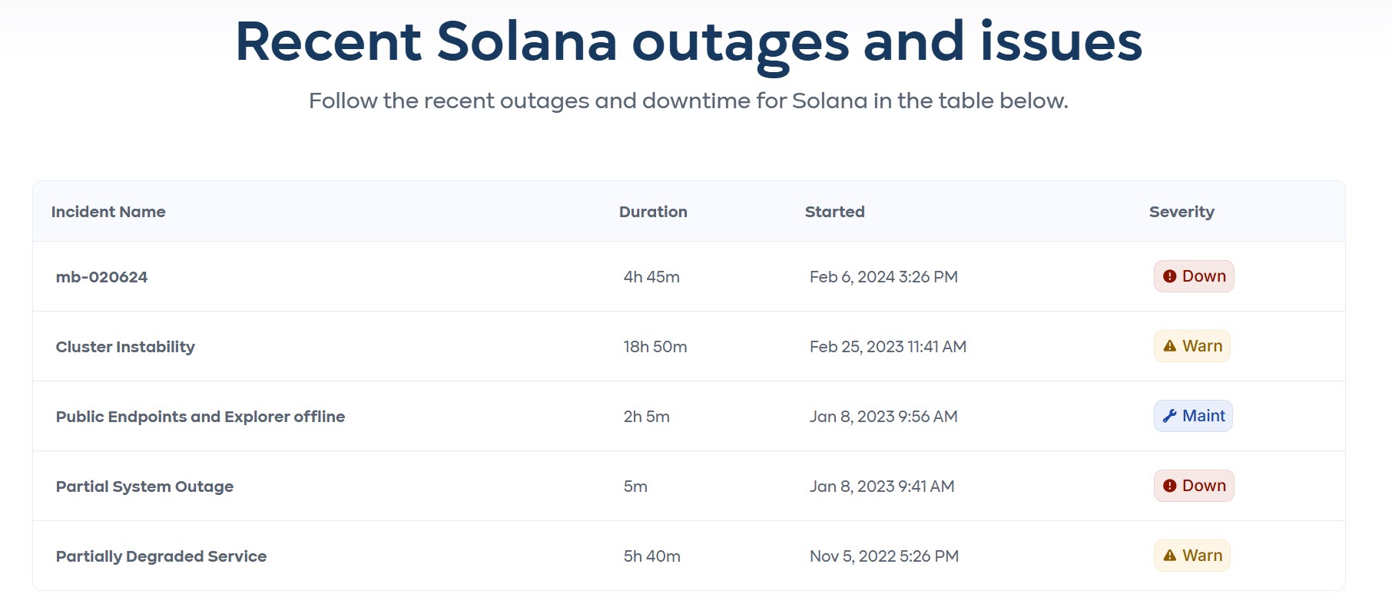Click the Incident Name column header
This screenshot has height=607, width=1392.
click(x=108, y=211)
